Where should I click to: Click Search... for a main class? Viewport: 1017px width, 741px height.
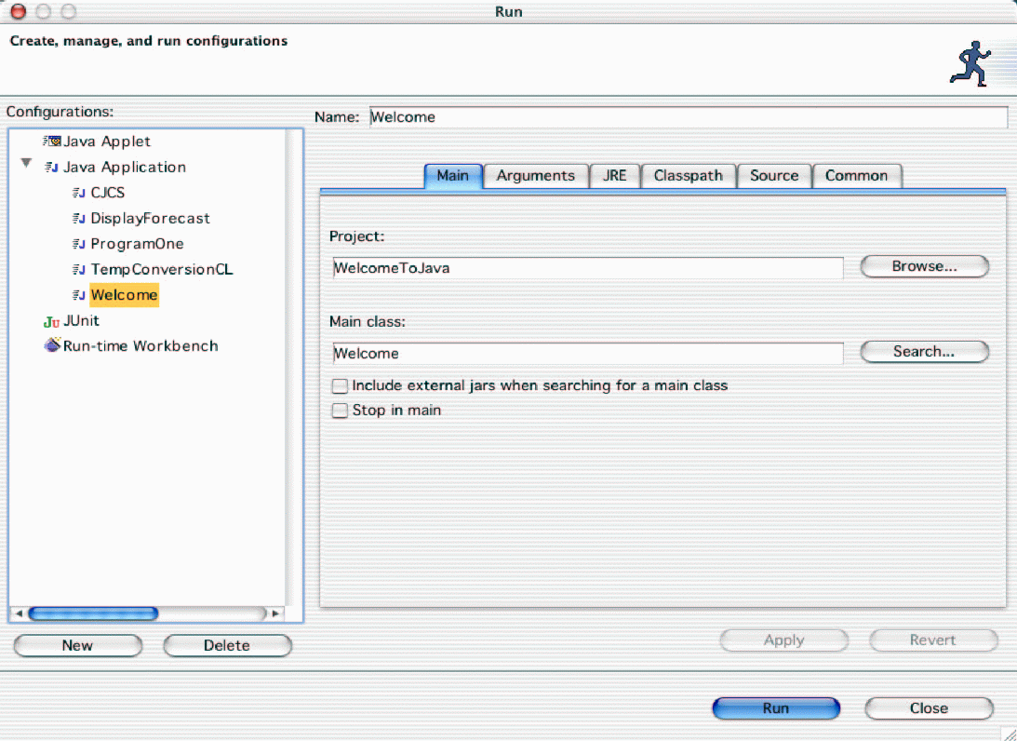tap(924, 351)
